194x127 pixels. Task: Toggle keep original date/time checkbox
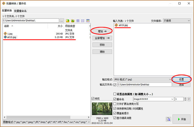(x=115, y=109)
